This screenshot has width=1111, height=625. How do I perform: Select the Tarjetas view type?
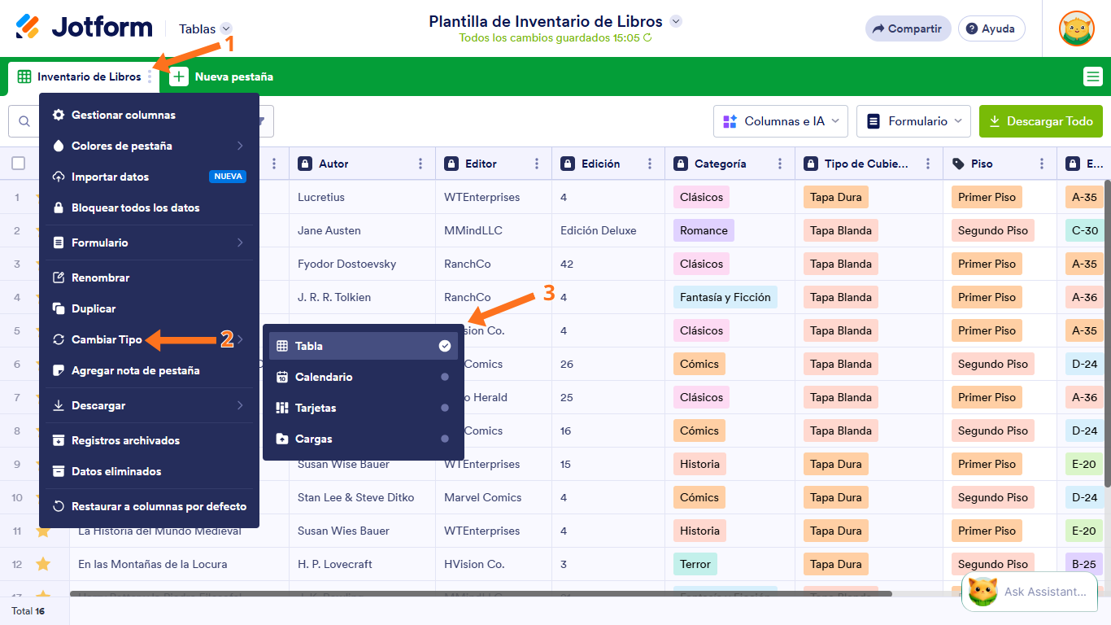[x=364, y=408]
